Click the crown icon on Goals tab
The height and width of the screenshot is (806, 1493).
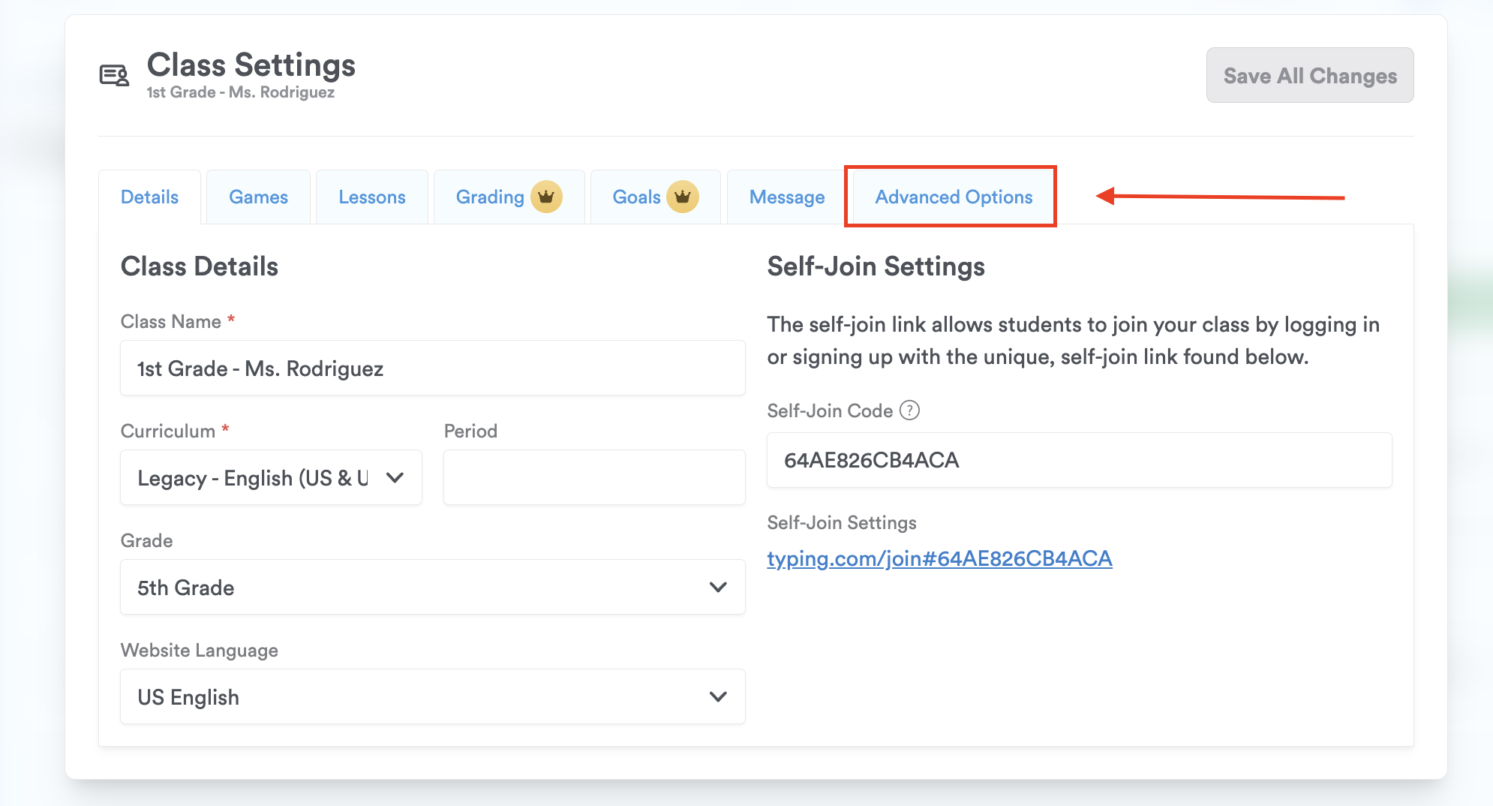(x=683, y=197)
